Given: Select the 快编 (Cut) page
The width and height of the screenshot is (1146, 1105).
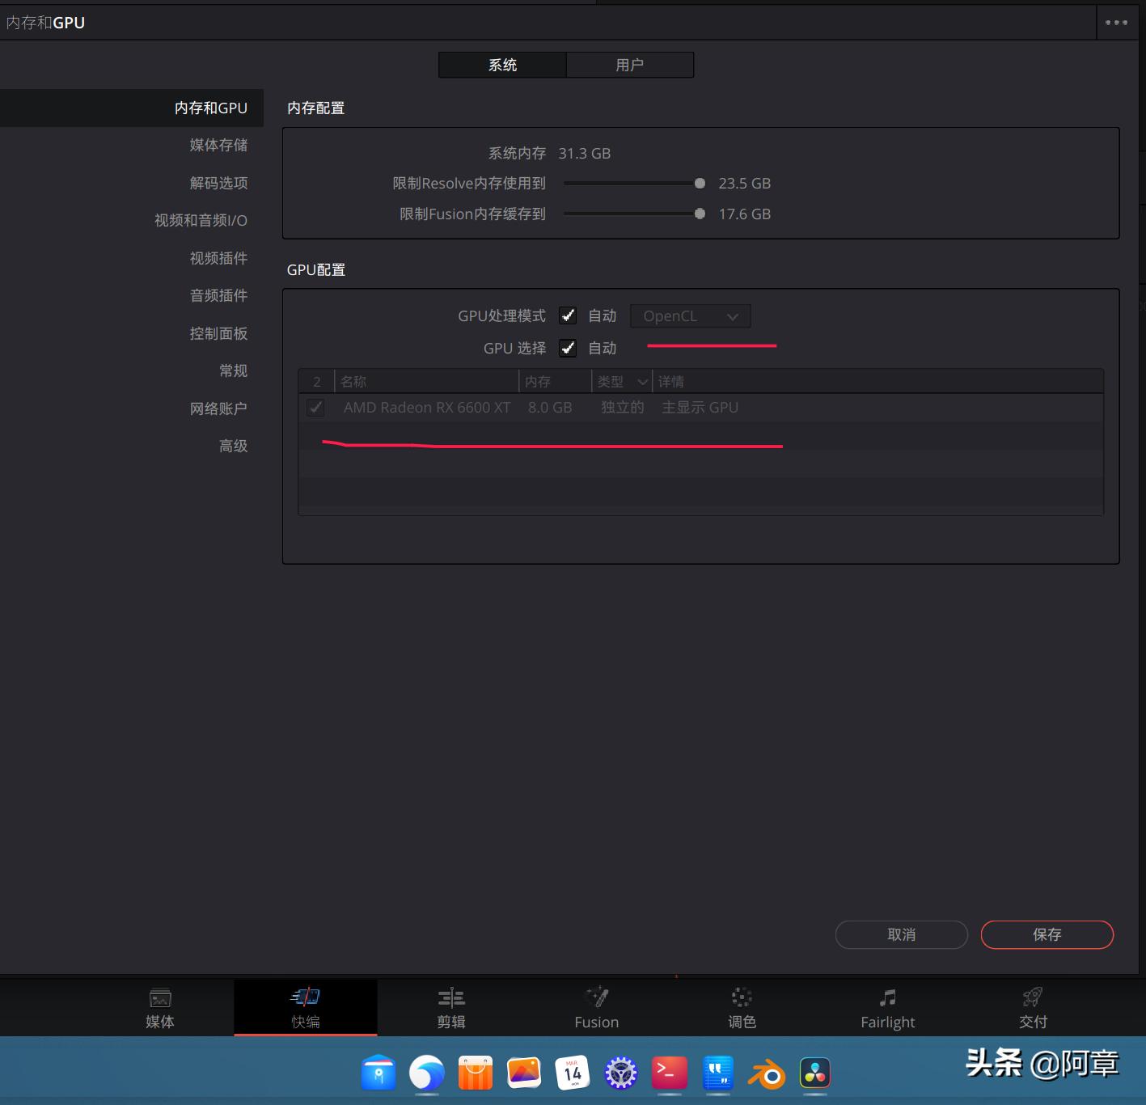Looking at the screenshot, I should [306, 1007].
